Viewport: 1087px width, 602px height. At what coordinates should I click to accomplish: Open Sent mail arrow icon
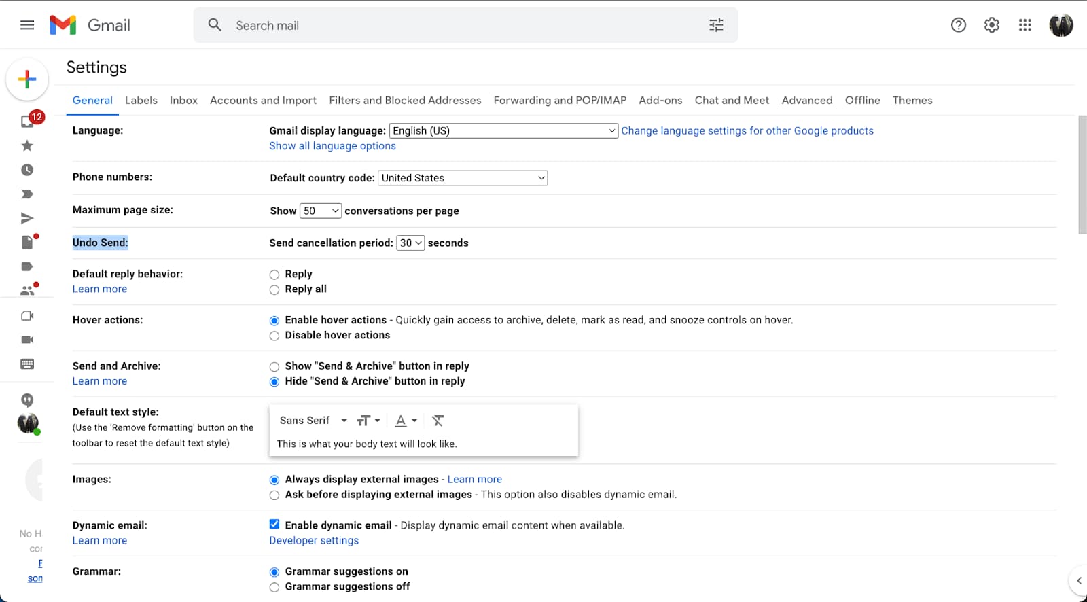coord(27,218)
